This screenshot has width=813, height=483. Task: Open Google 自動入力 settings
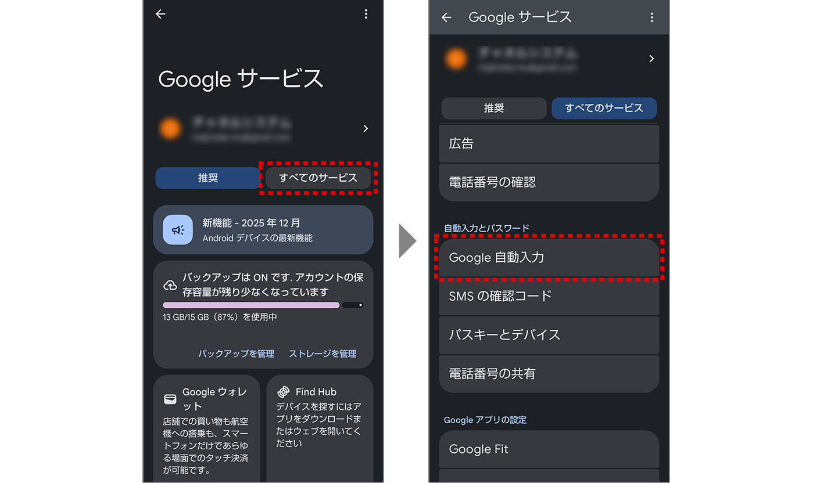(x=549, y=258)
